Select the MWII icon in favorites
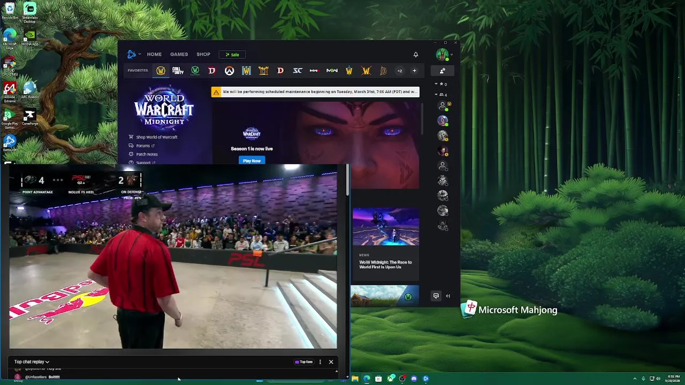Screen dimensions: 685x385 (x=332, y=71)
